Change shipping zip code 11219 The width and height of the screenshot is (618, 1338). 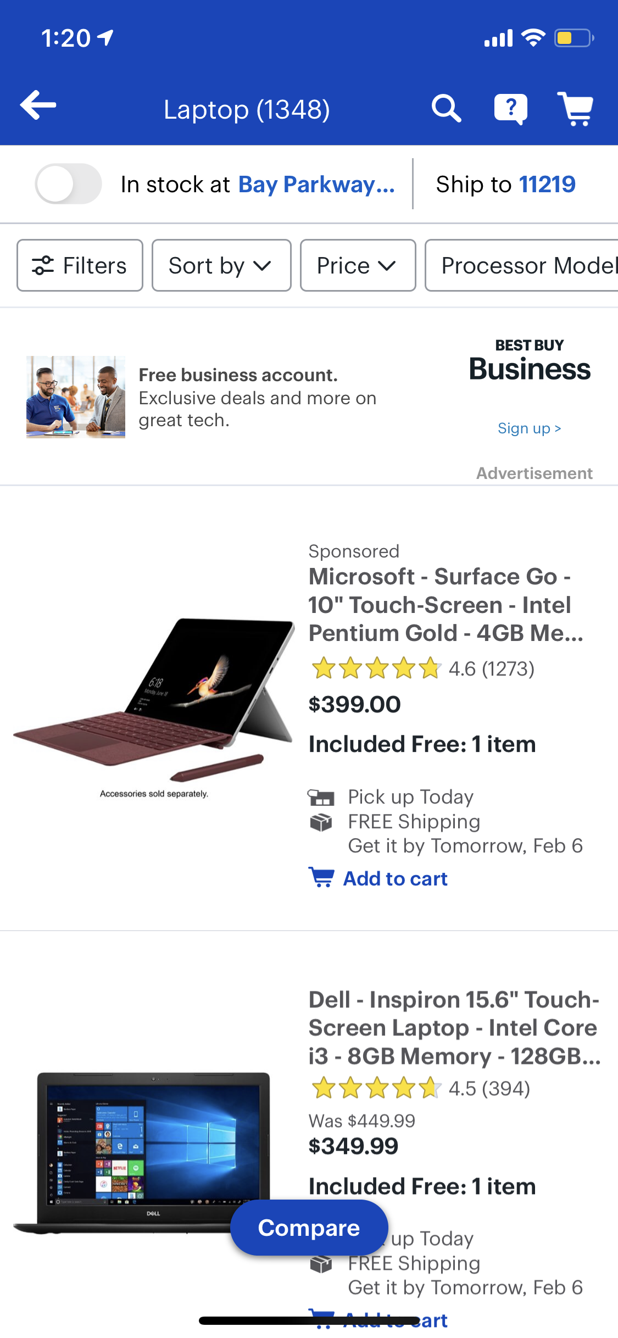point(547,184)
